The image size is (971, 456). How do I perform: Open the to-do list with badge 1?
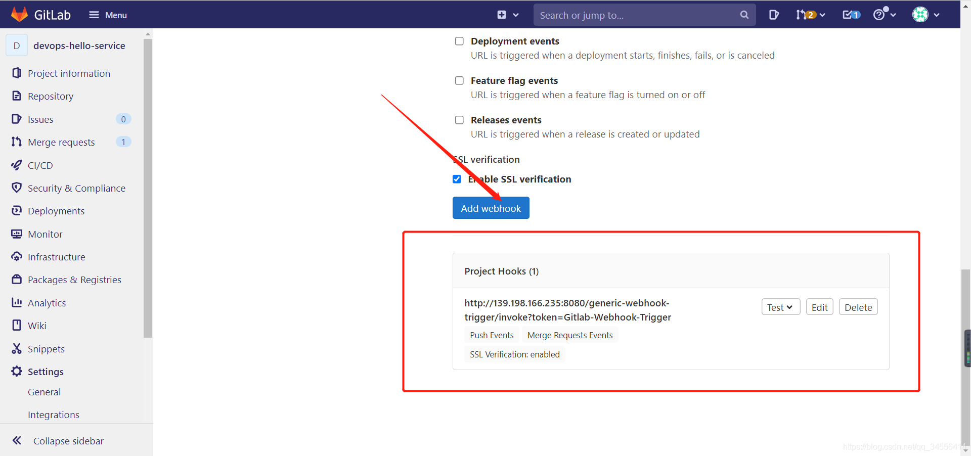851,15
